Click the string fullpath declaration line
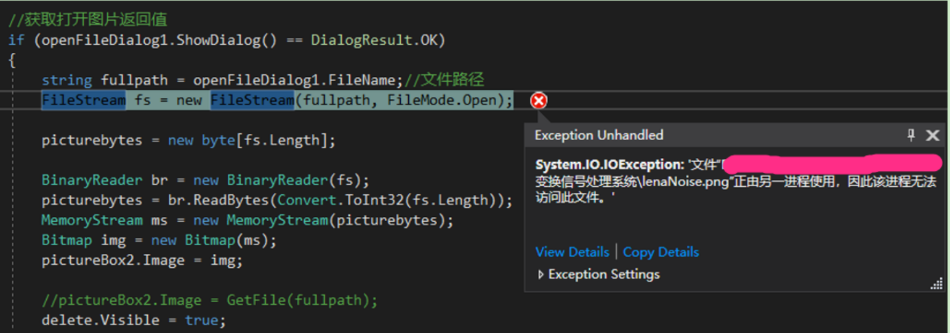950x333 pixels. pos(263,80)
